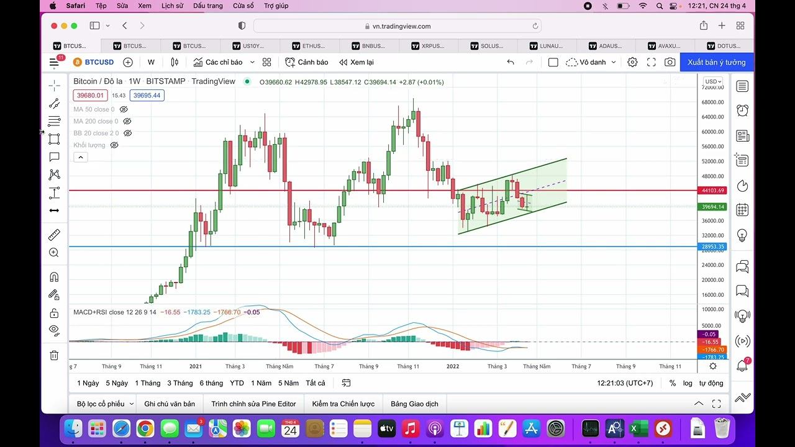Select the 1 Tháng time range
This screenshot has width=795, height=447.
point(147,383)
